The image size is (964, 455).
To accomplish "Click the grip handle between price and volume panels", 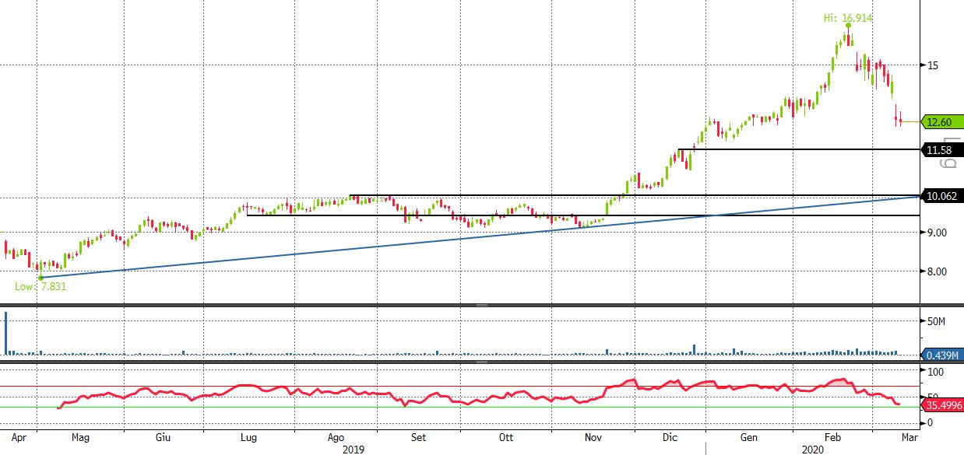I will coord(482,305).
